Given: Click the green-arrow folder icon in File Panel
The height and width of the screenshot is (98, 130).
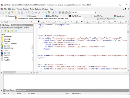Looking at the screenshot, I should [8, 31].
